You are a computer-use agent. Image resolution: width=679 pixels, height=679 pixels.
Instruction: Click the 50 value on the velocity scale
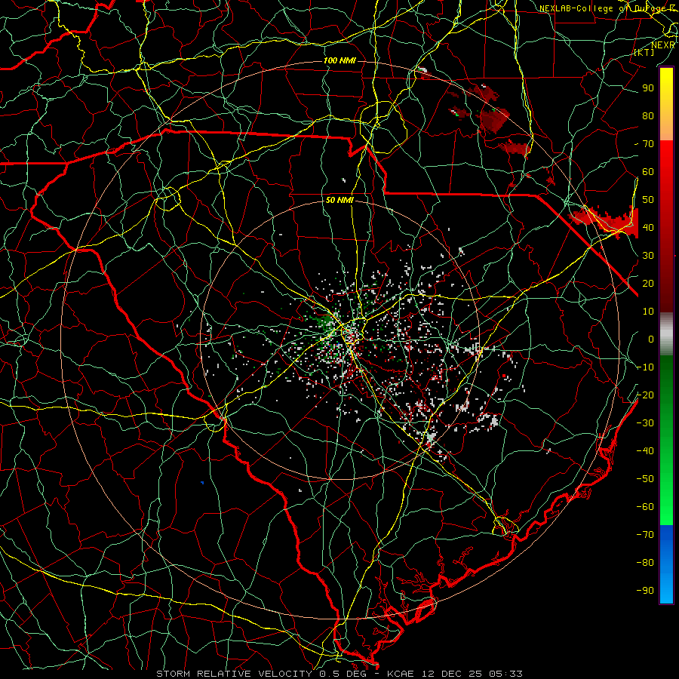(x=648, y=200)
